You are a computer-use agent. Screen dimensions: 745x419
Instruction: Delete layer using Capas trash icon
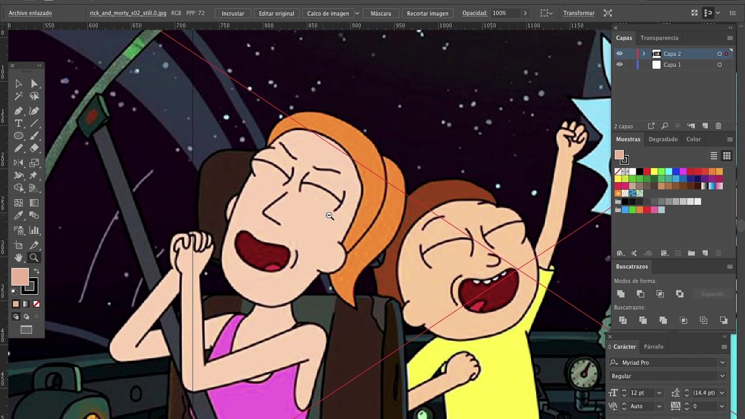click(x=718, y=126)
